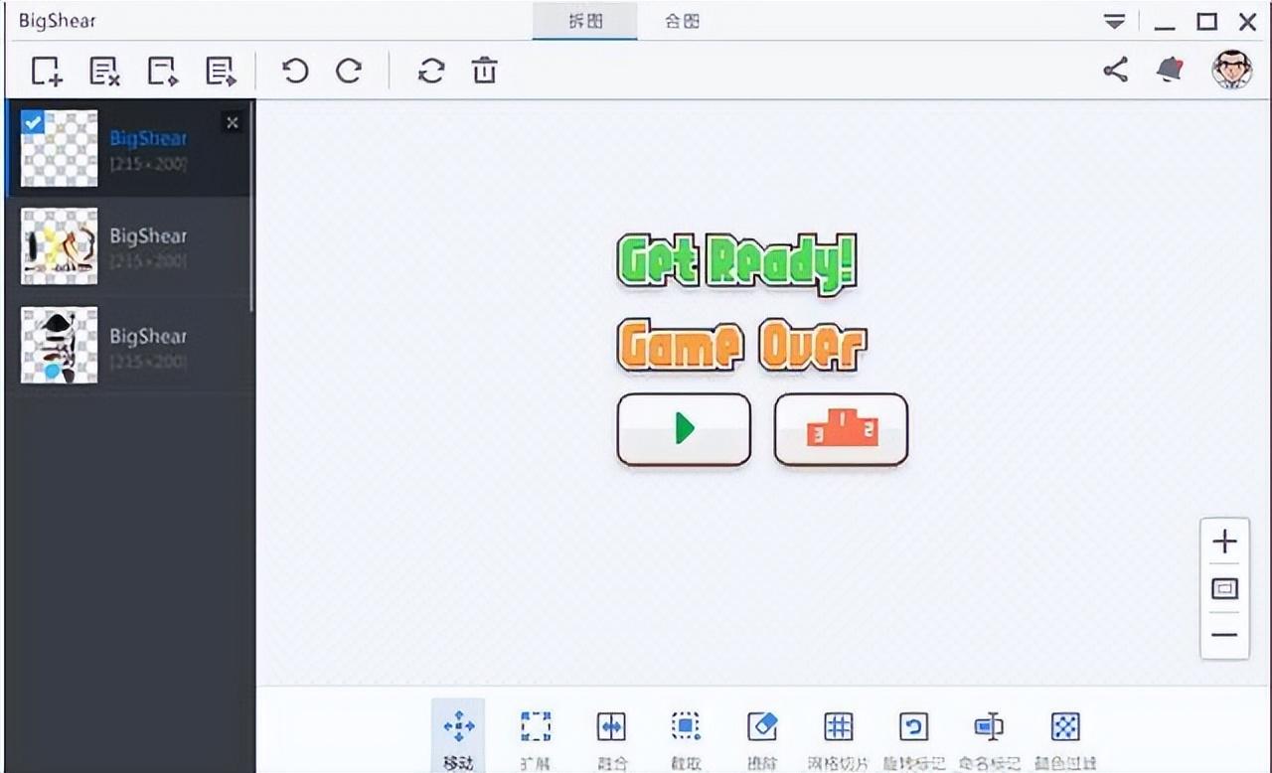This screenshot has height=773, width=1272.
Task: Click the export all lines icon
Action: point(221,72)
